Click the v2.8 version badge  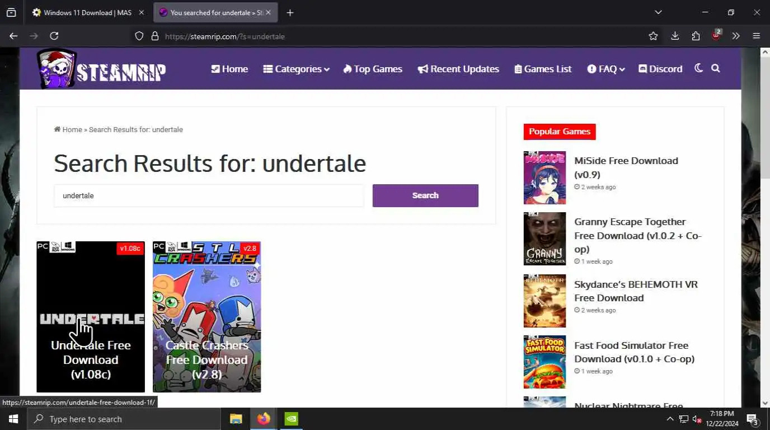pos(250,249)
